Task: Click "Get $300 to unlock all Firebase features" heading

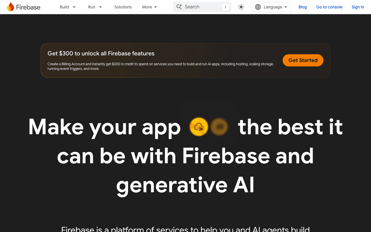Action: pos(101,53)
